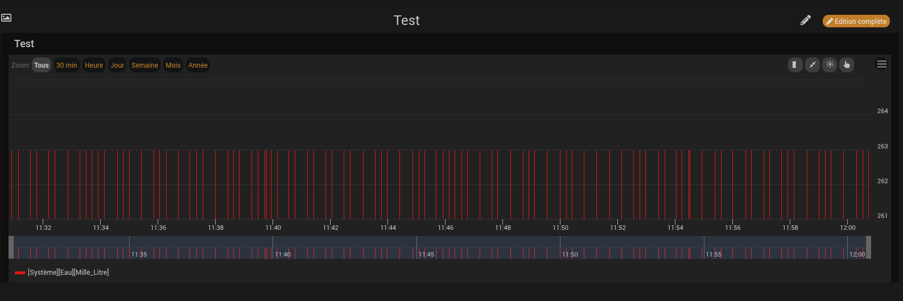903x301 pixels.
Task: Click the image icon at top left
Action: pyautogui.click(x=6, y=18)
